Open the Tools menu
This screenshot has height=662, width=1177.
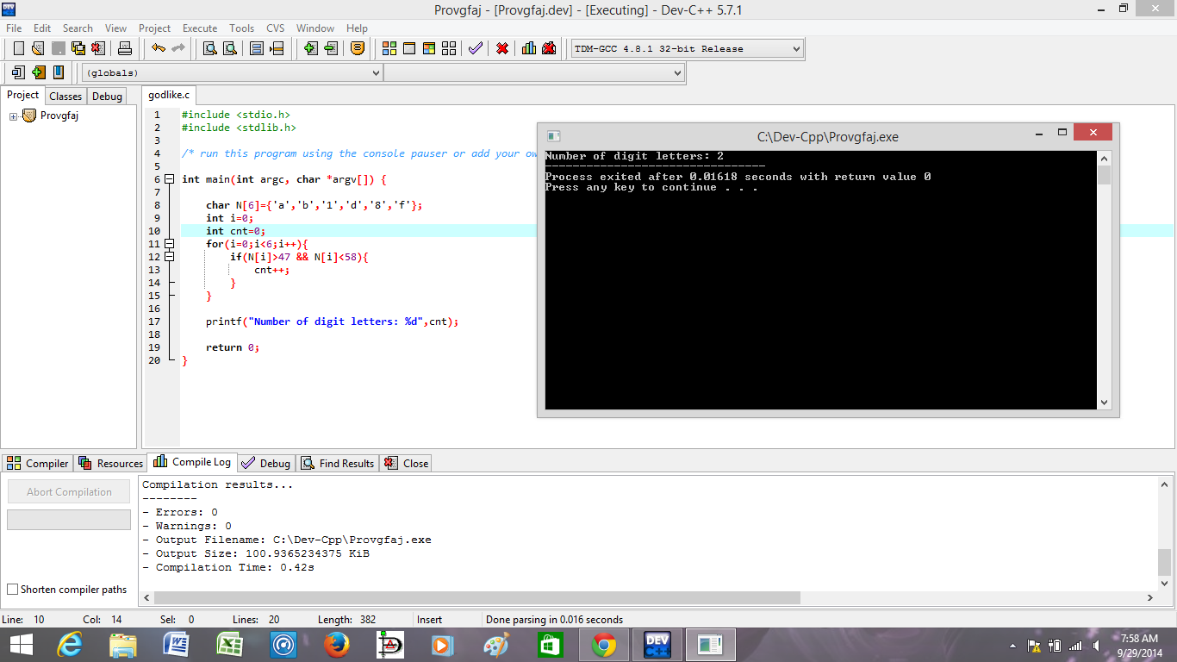click(242, 28)
